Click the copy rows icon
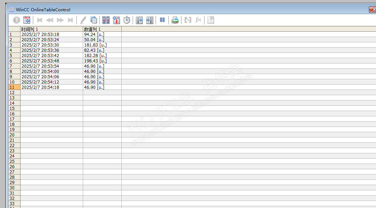 tap(93, 20)
